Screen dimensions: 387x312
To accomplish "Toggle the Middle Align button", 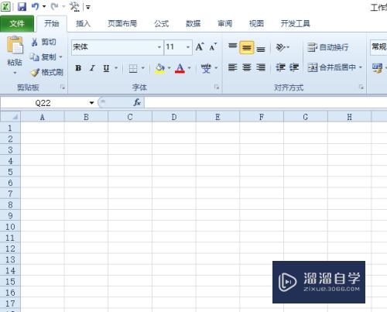I will pos(247,47).
